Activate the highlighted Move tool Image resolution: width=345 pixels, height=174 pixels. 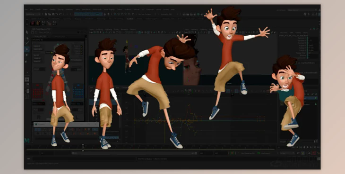click(27, 49)
